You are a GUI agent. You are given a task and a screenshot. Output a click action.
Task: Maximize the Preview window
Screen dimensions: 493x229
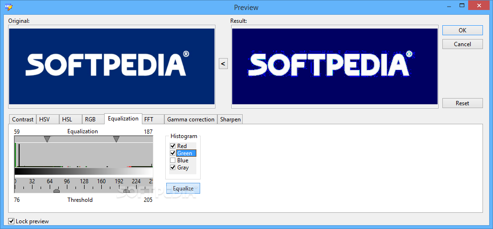click(x=461, y=5)
